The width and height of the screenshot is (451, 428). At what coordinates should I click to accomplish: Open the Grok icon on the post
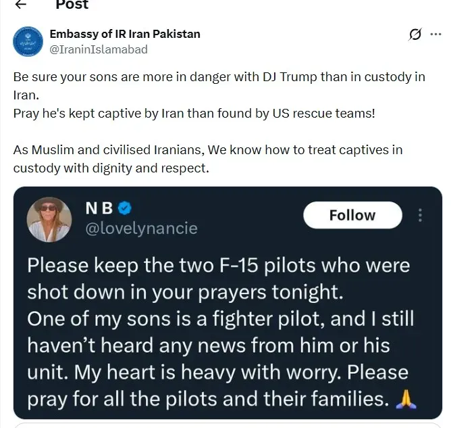click(416, 34)
